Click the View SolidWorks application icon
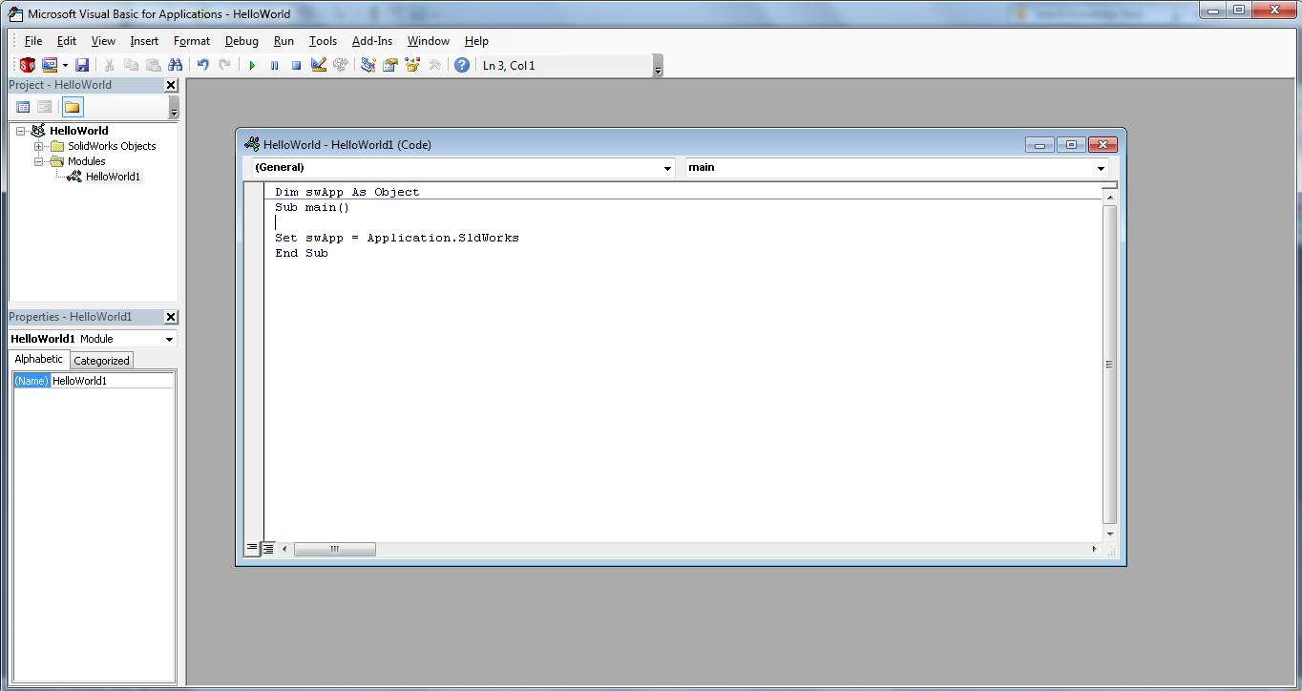 coord(27,64)
